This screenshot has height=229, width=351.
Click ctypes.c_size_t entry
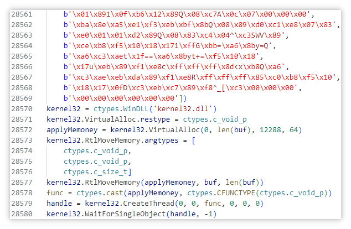click(x=96, y=172)
